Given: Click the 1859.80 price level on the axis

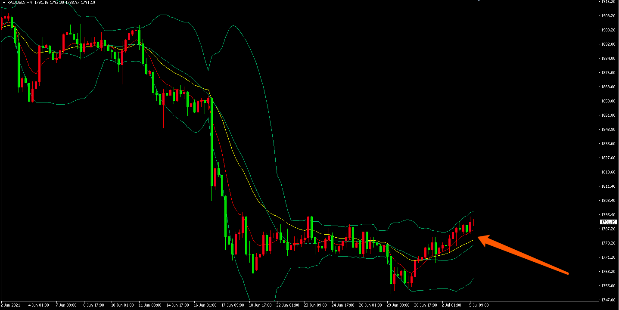Looking at the screenshot, I should click(609, 101).
